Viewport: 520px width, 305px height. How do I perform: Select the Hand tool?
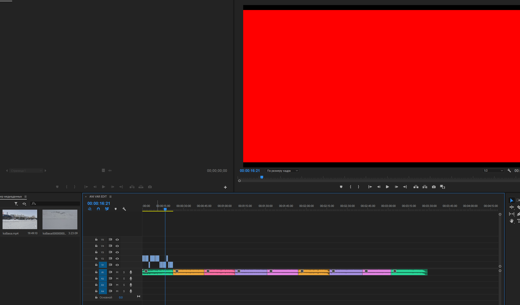tap(511, 221)
